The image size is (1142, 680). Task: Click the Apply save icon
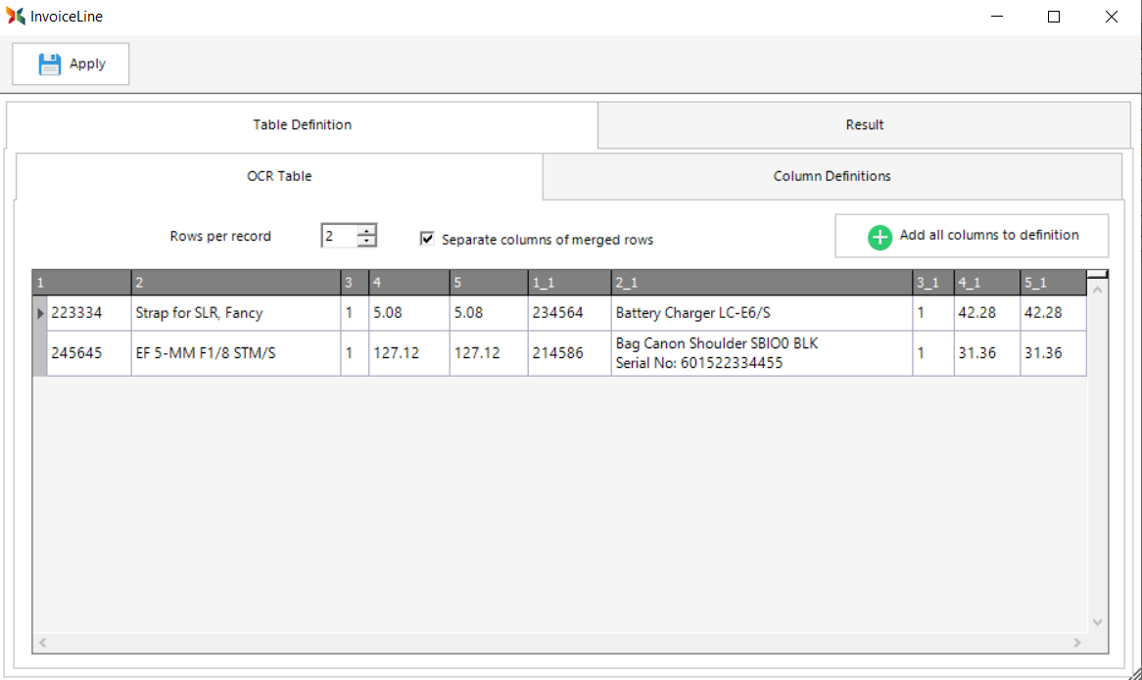pos(49,65)
